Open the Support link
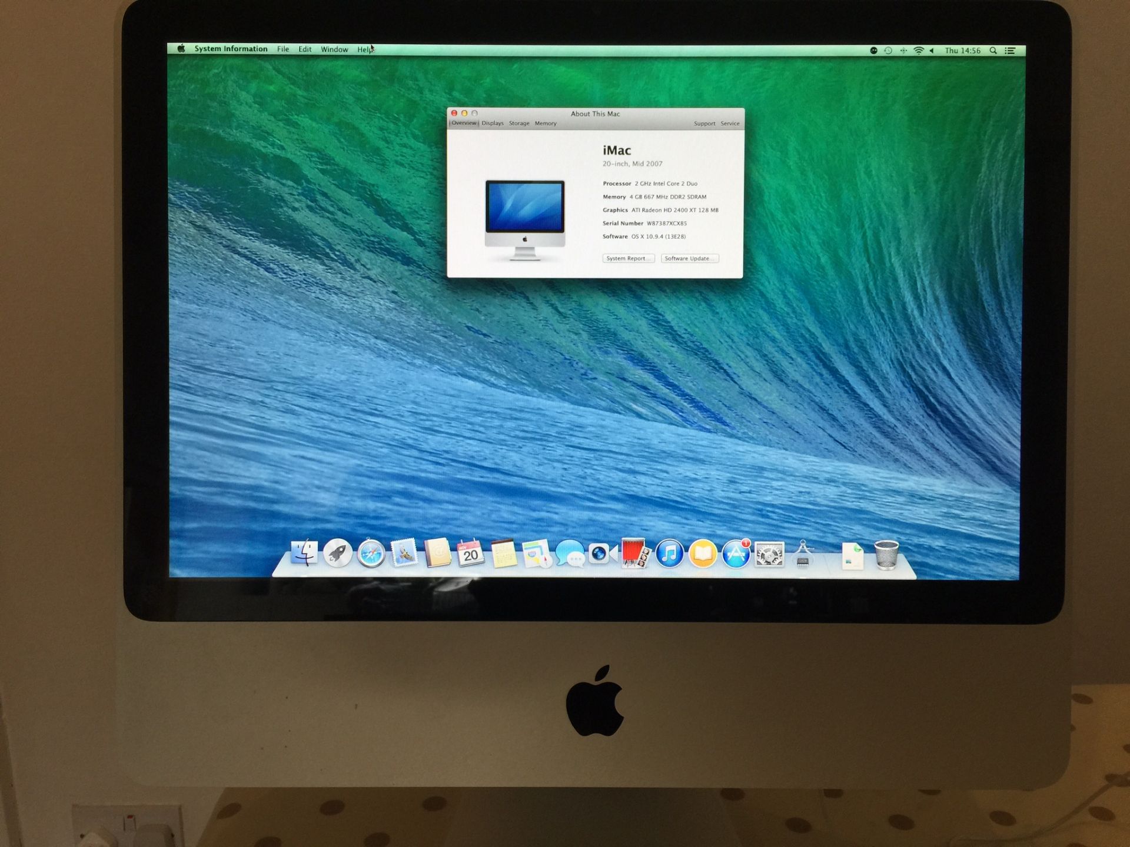The height and width of the screenshot is (847, 1130). tap(704, 124)
